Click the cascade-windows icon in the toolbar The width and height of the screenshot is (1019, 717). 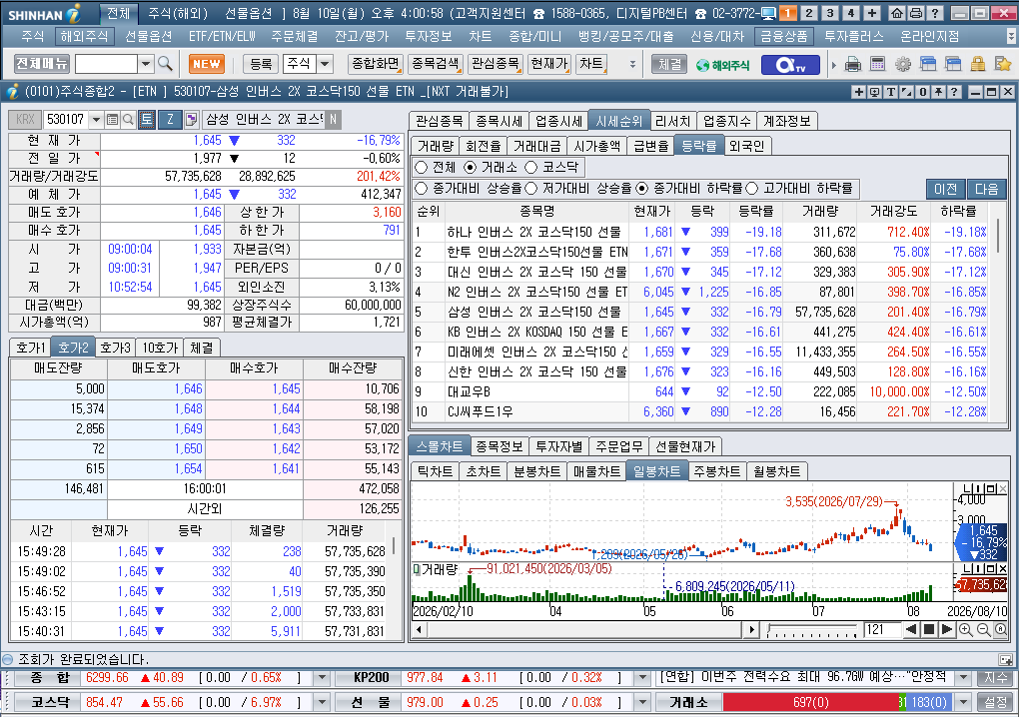point(927,64)
